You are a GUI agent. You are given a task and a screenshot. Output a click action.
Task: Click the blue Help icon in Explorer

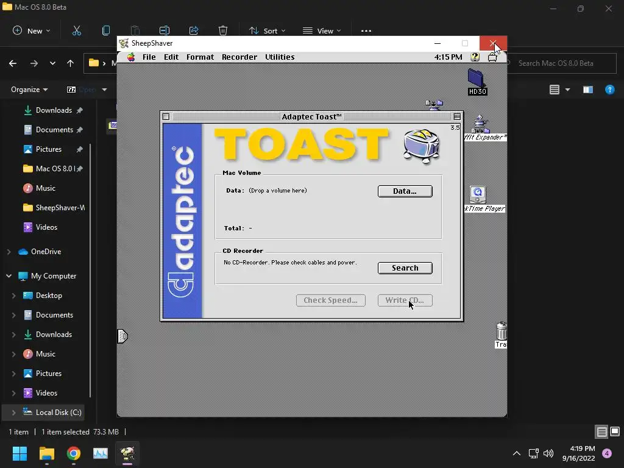click(609, 90)
